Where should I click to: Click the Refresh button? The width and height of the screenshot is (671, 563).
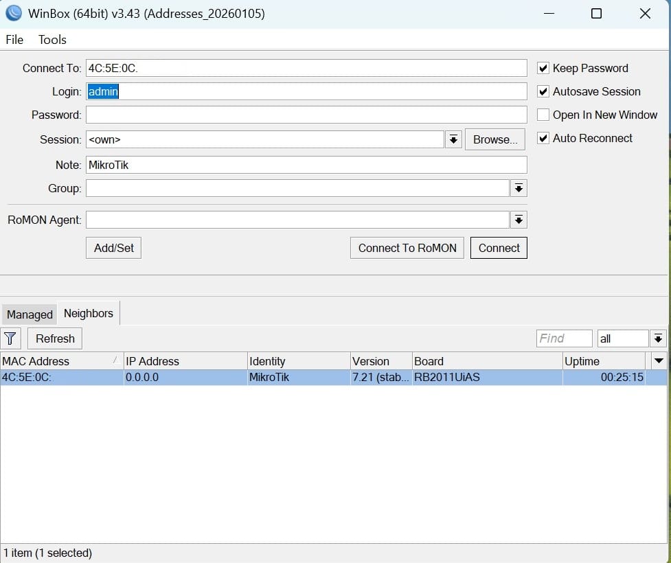click(x=55, y=338)
